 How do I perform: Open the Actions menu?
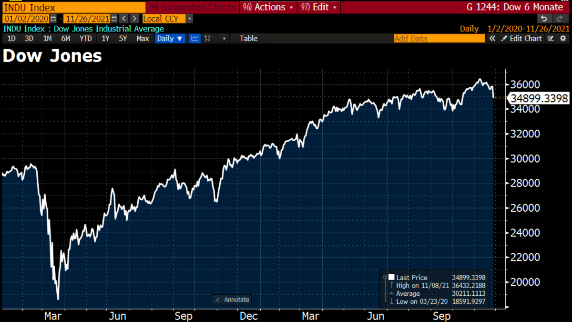click(269, 7)
